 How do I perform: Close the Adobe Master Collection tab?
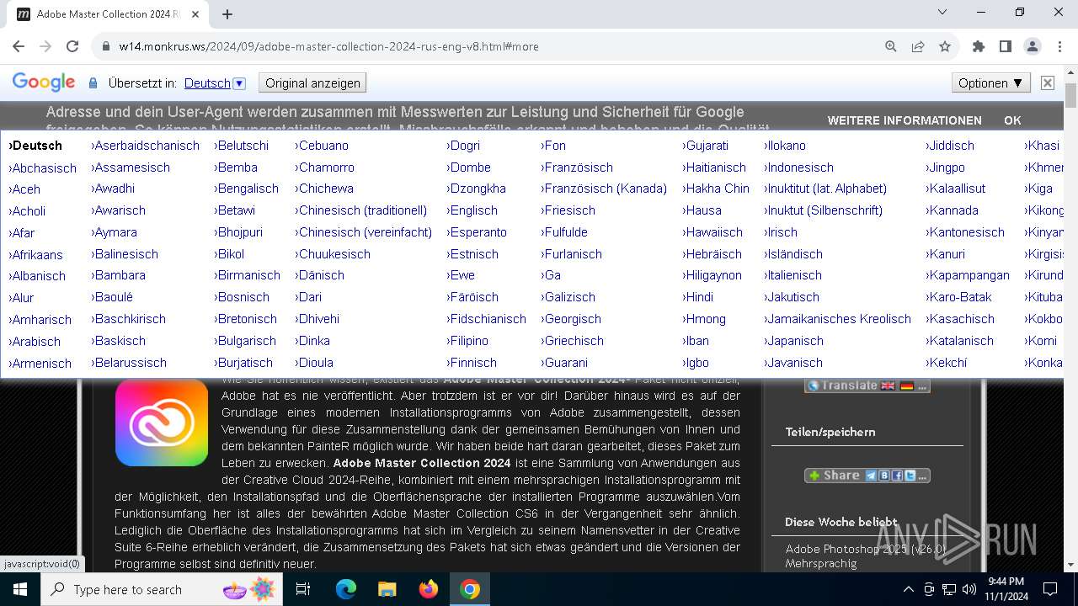[x=195, y=14]
